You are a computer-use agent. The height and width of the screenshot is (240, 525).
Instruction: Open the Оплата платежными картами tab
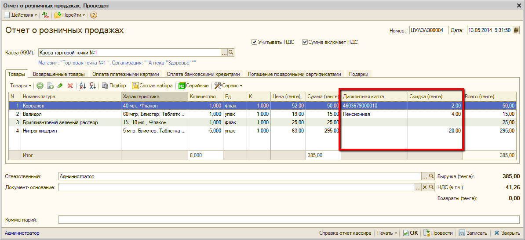click(125, 74)
